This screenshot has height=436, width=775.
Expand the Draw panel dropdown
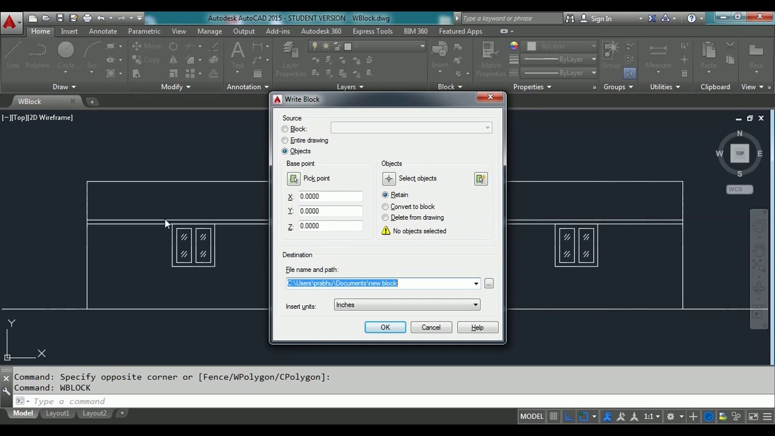[x=64, y=87]
